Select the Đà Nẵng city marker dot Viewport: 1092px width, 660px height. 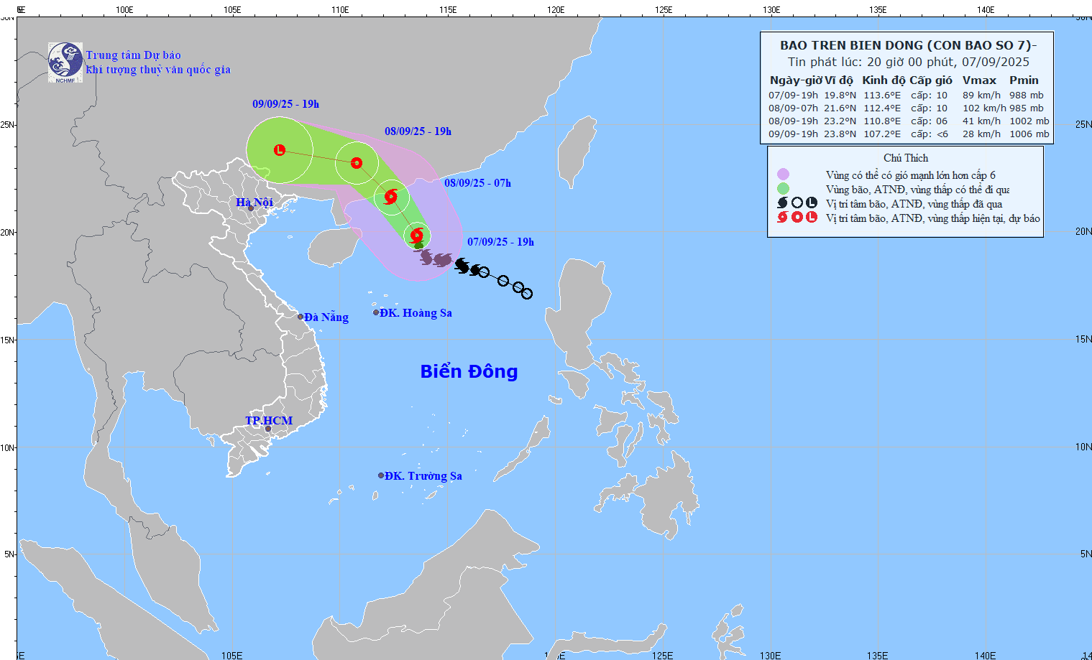tap(300, 317)
